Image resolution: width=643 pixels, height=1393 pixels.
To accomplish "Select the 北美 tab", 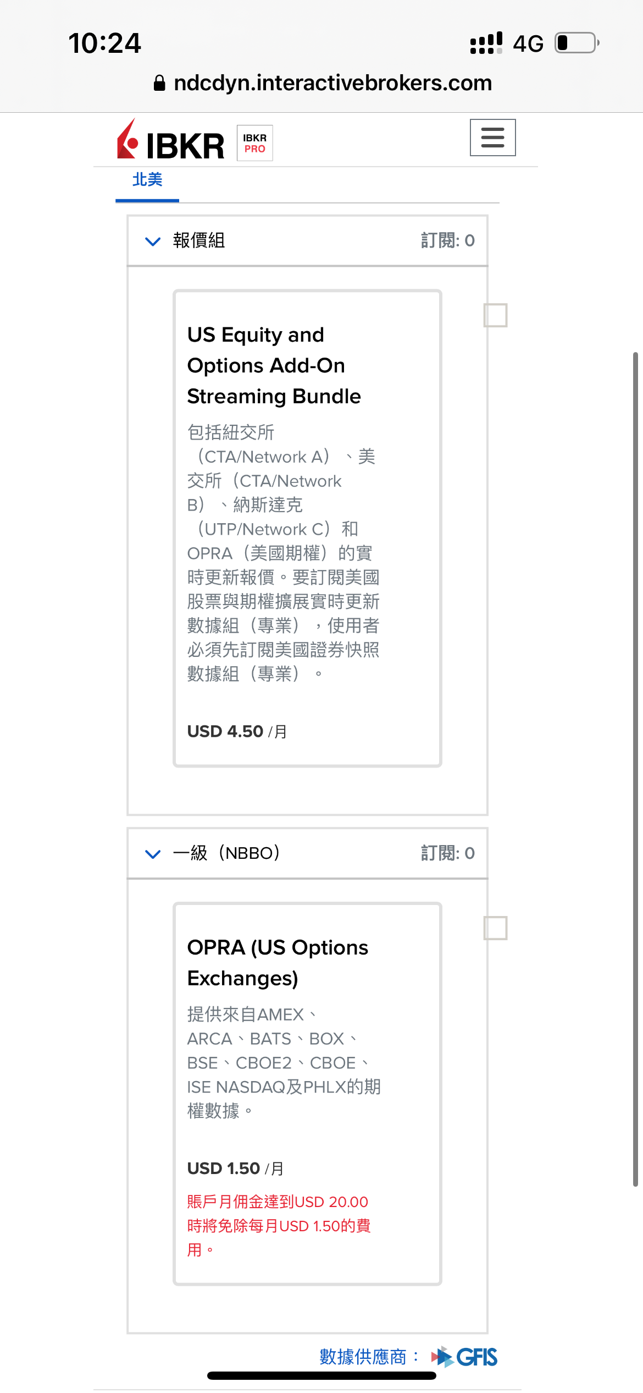I will [x=147, y=180].
